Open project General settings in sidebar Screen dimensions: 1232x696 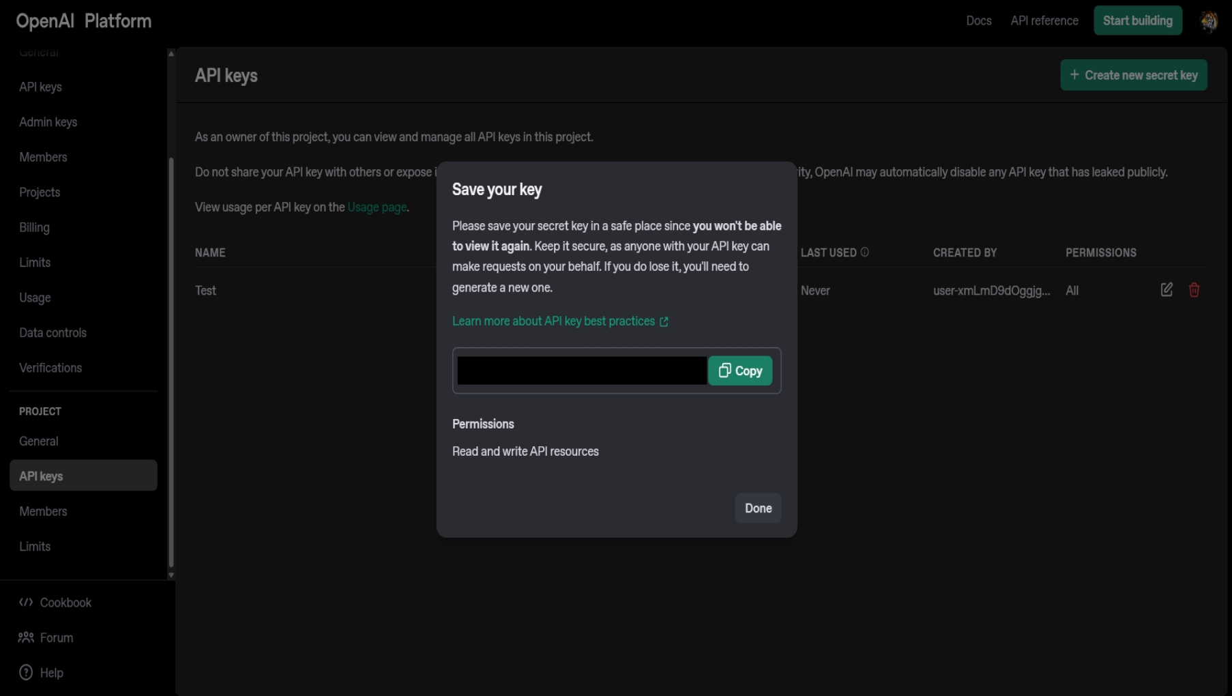pyautogui.click(x=39, y=441)
